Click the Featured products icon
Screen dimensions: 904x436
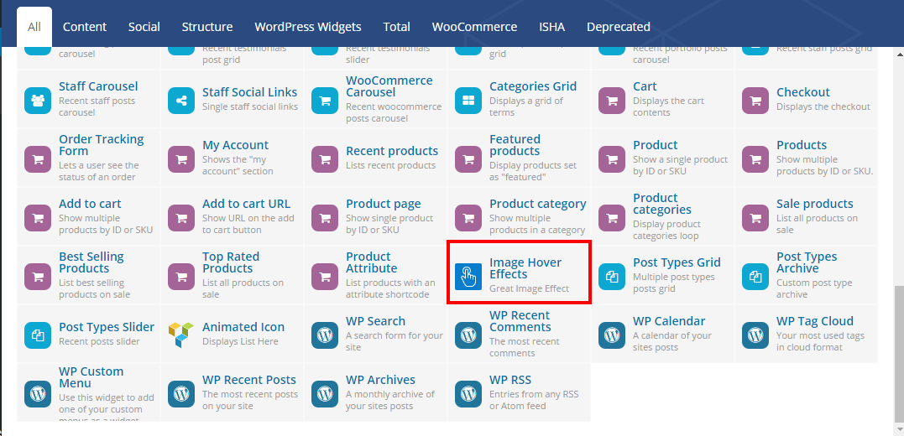coord(468,159)
